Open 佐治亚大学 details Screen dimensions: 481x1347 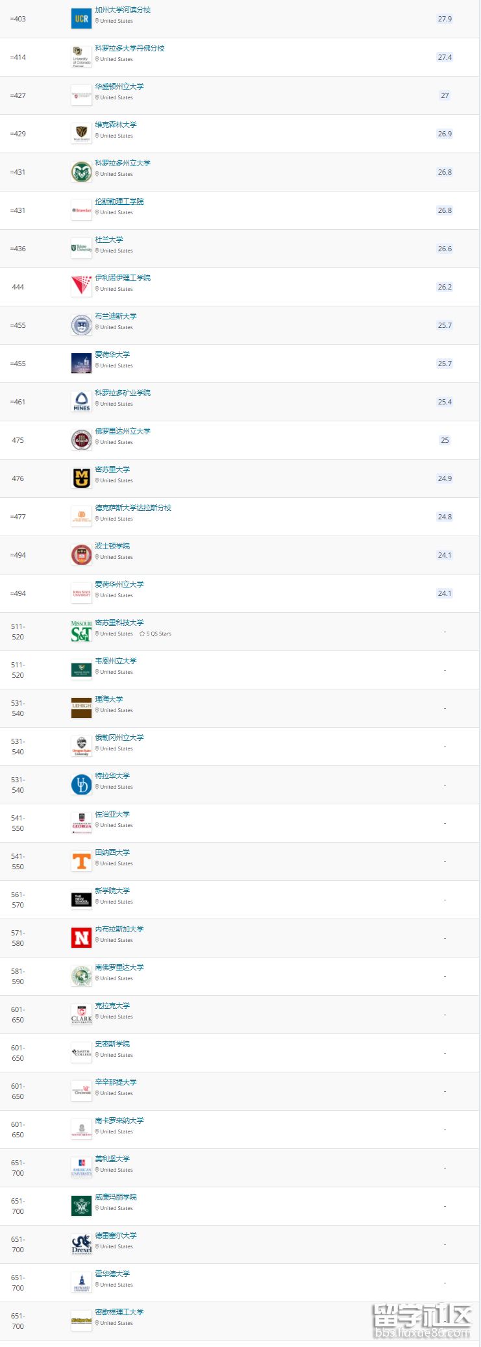pyautogui.click(x=112, y=814)
